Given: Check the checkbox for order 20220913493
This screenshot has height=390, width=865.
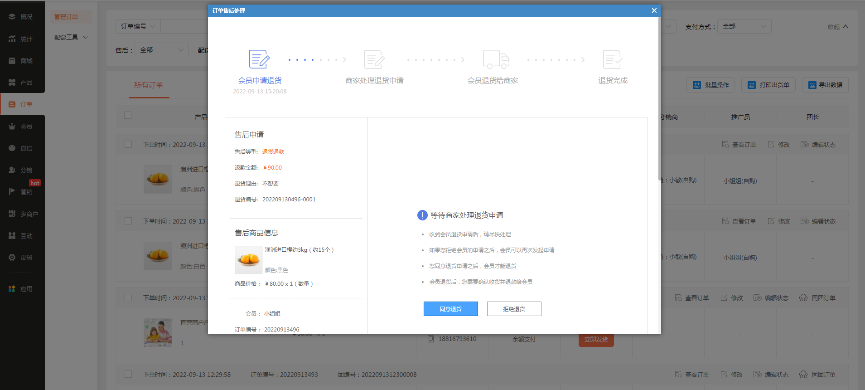Looking at the screenshot, I should (x=128, y=374).
